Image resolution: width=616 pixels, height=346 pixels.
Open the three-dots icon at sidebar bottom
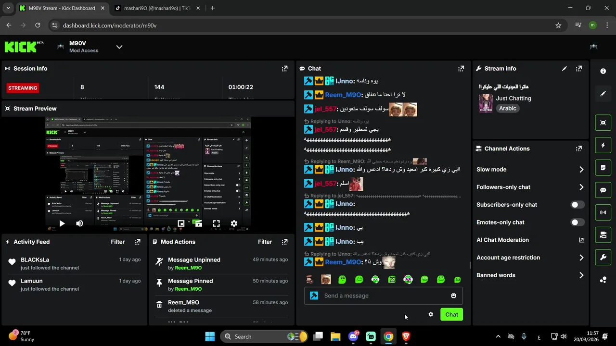603,280
